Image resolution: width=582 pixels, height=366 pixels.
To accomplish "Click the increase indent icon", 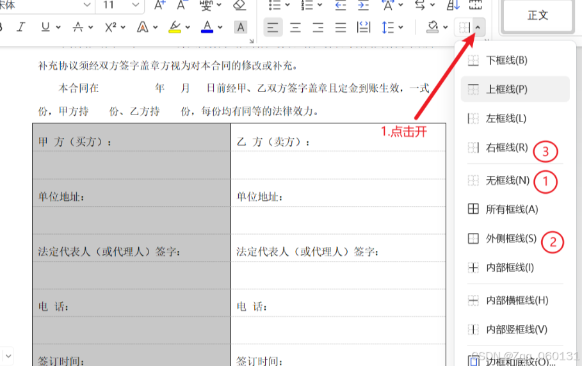I will click(x=363, y=5).
